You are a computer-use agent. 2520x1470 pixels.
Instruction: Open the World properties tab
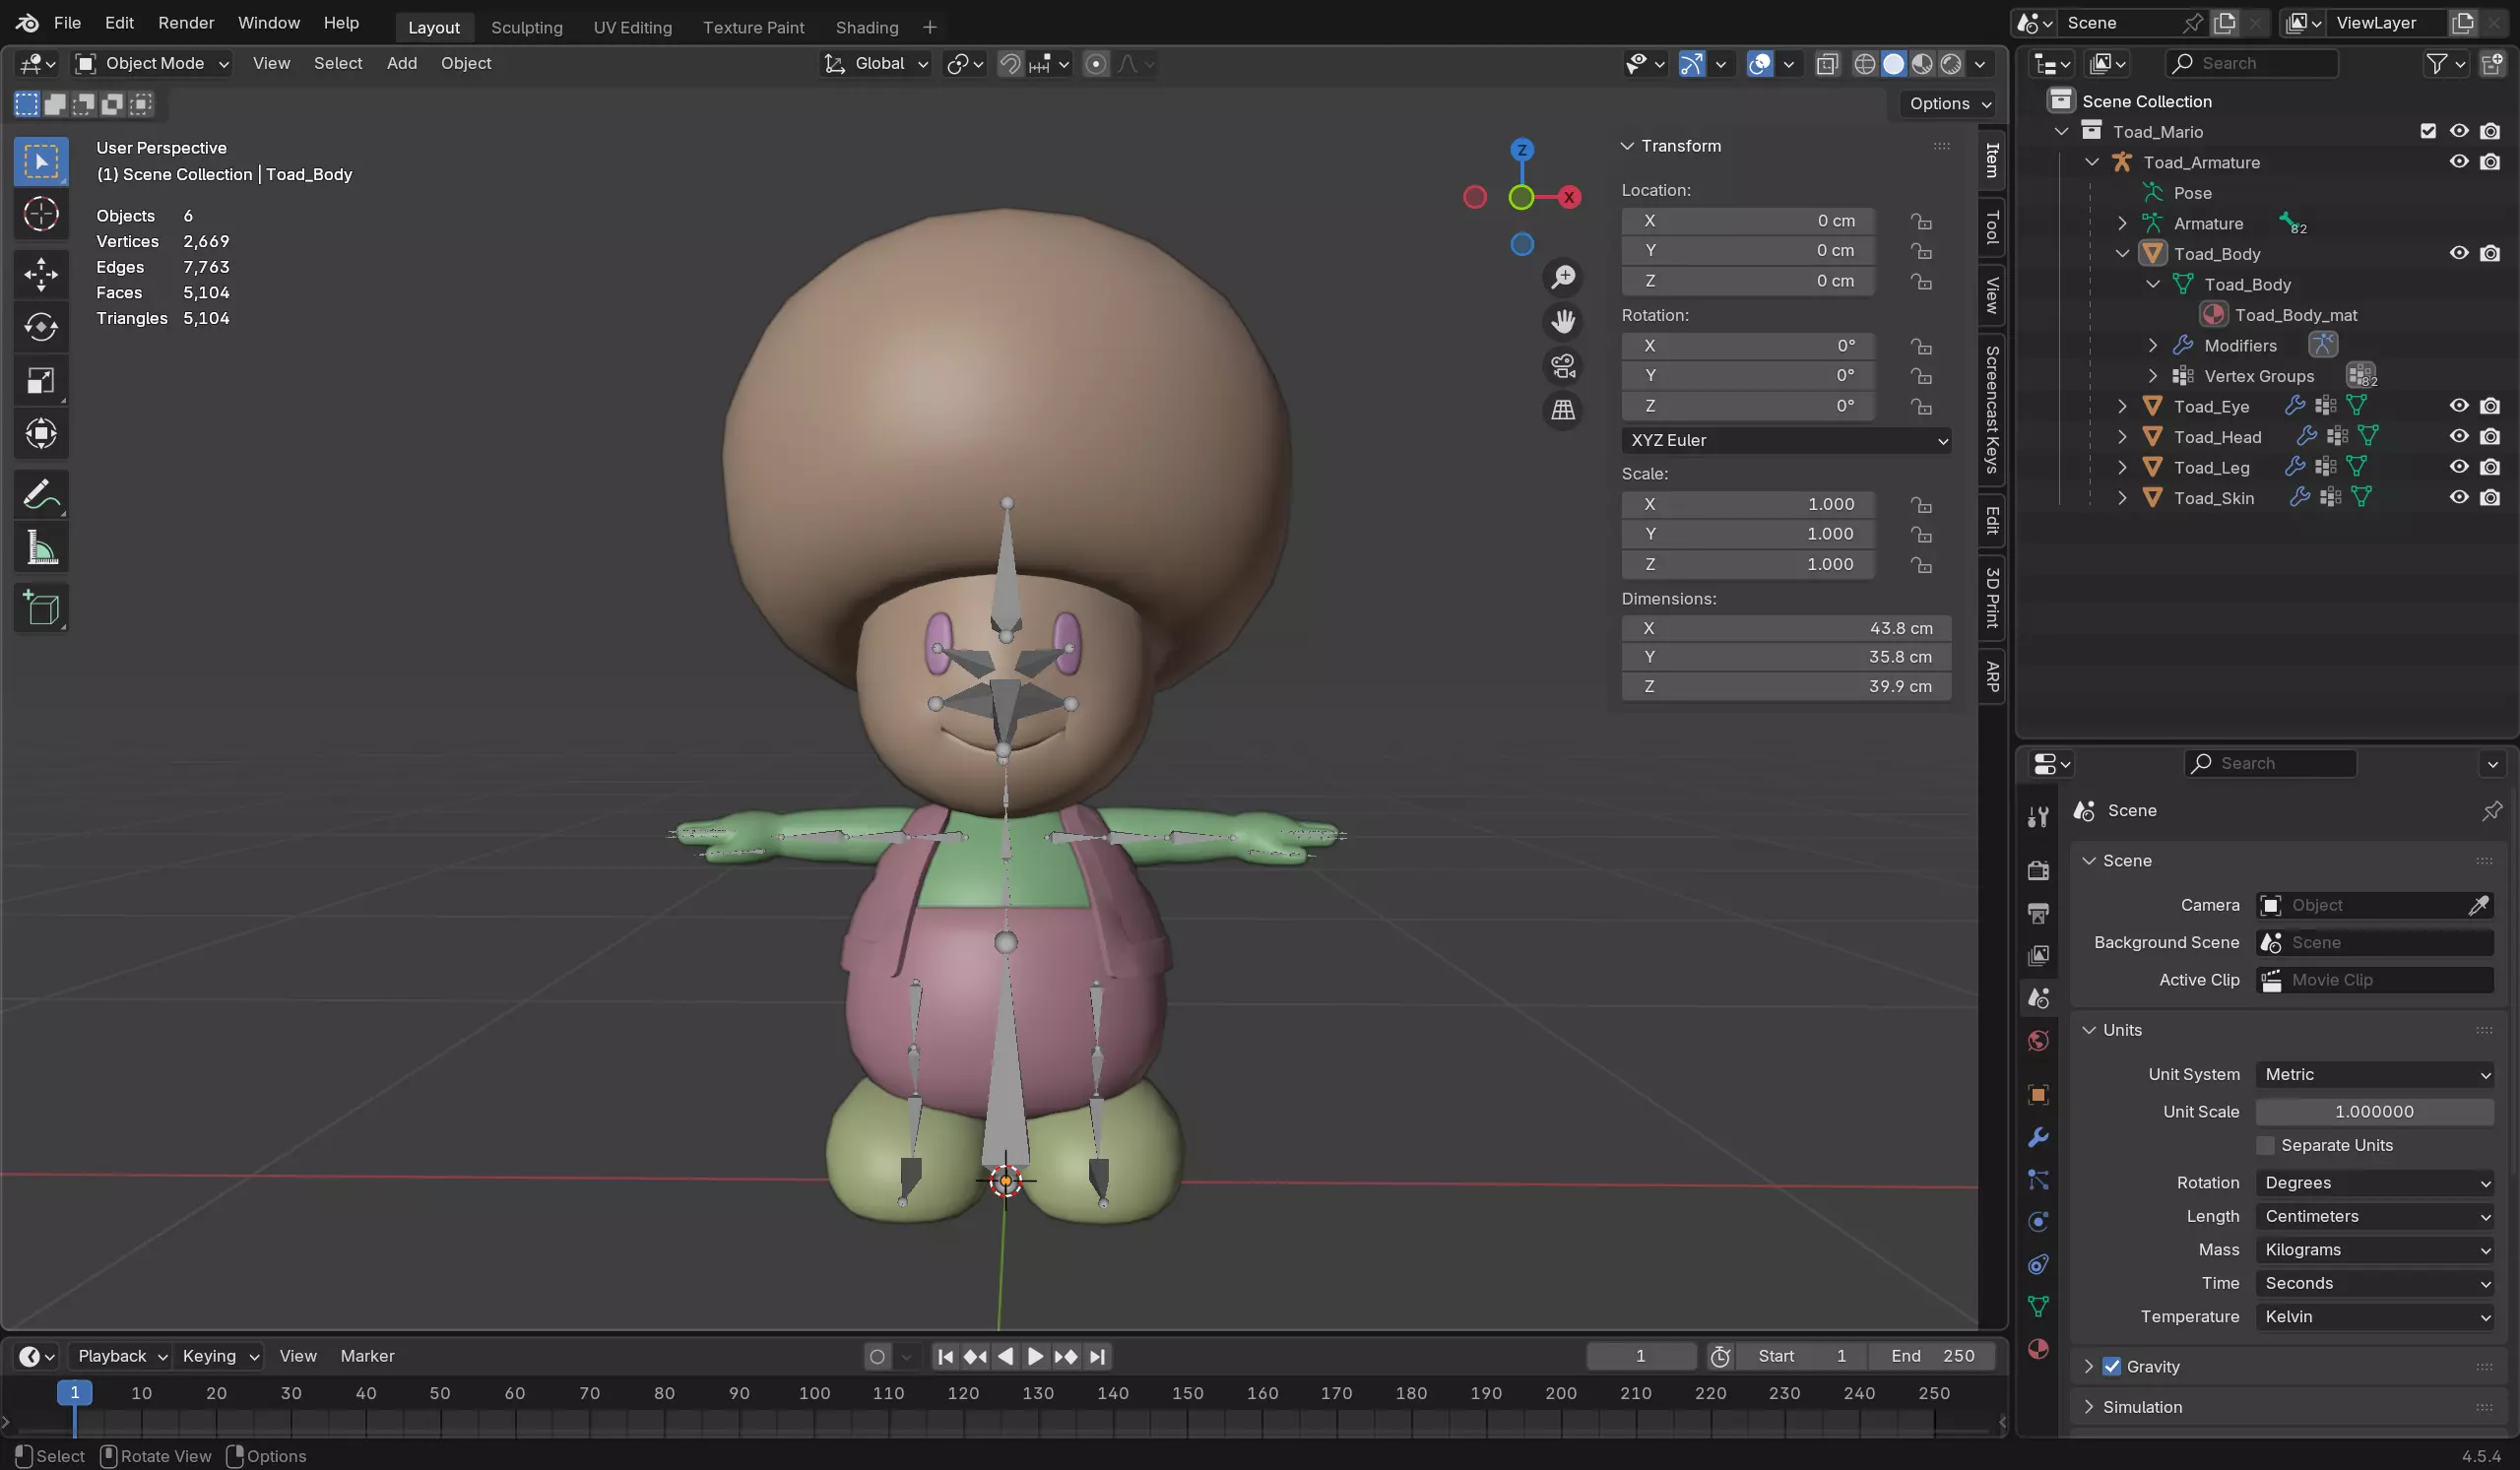[2038, 1041]
